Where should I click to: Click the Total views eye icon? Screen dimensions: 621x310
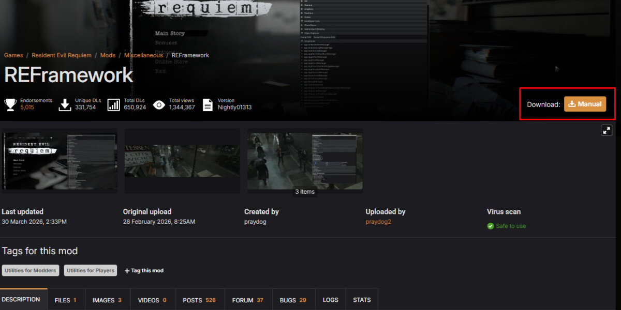click(x=159, y=105)
